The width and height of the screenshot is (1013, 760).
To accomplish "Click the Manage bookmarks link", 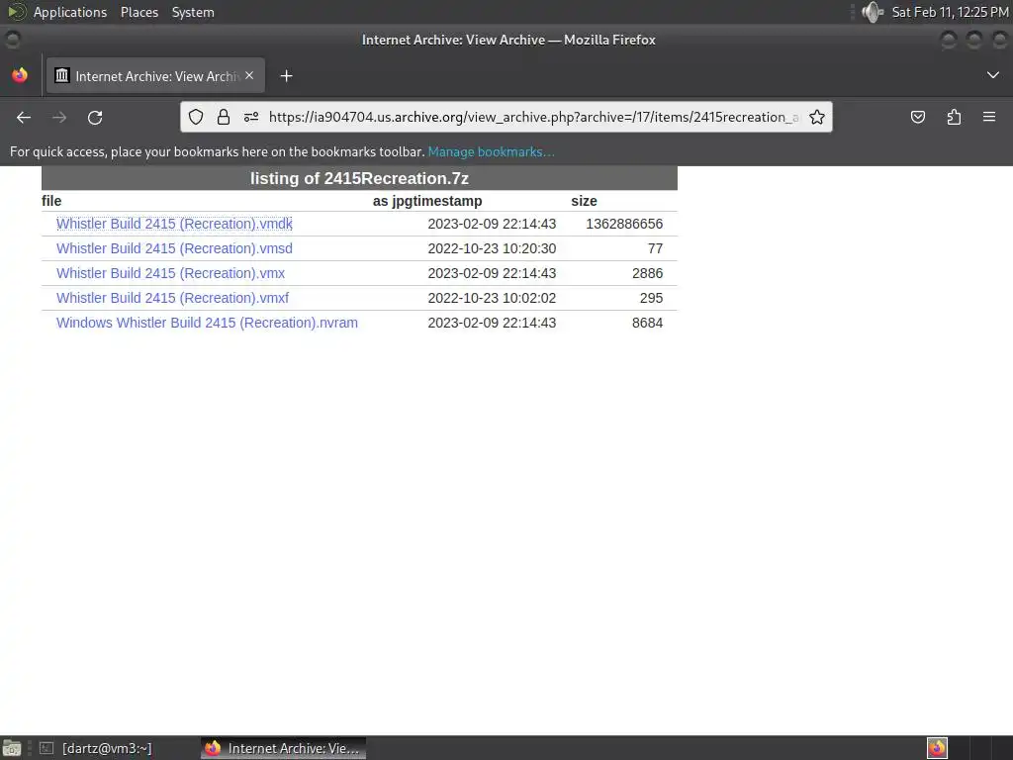I will (491, 151).
